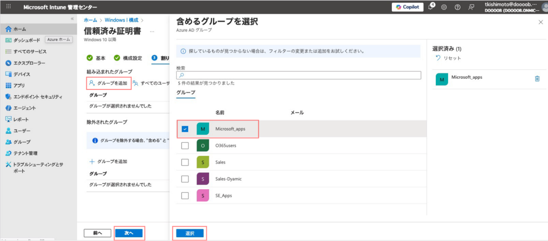Click the ホーム breadcrumb link
The width and height of the screenshot is (548, 241).
(x=90, y=20)
